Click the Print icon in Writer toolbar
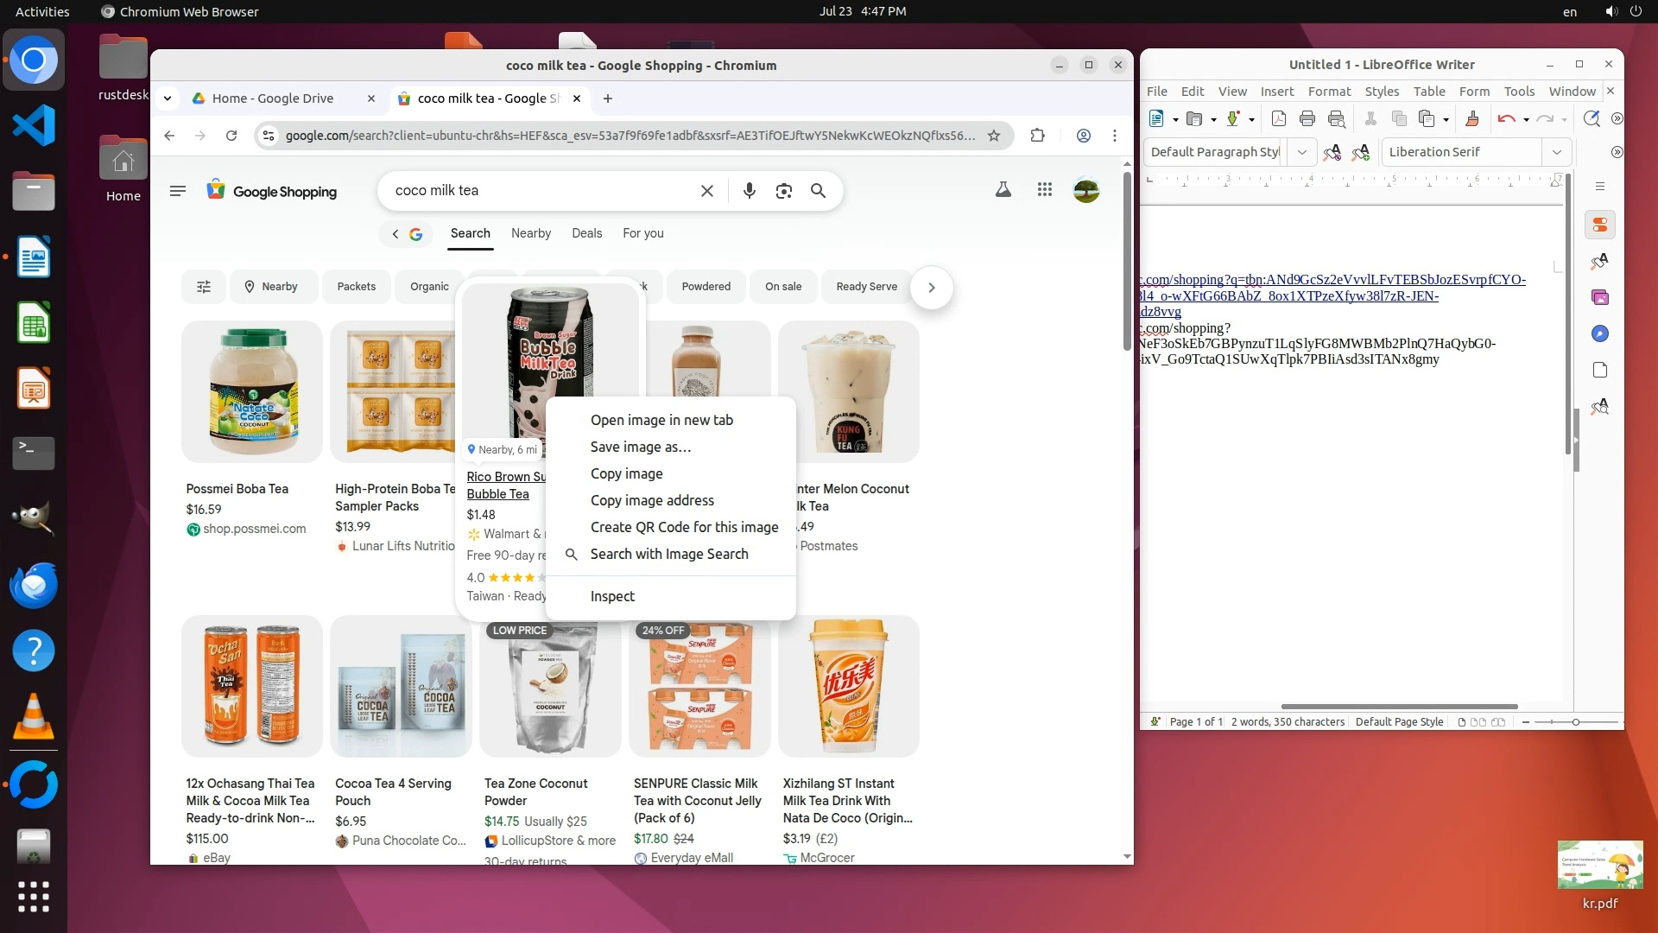 [1307, 119]
